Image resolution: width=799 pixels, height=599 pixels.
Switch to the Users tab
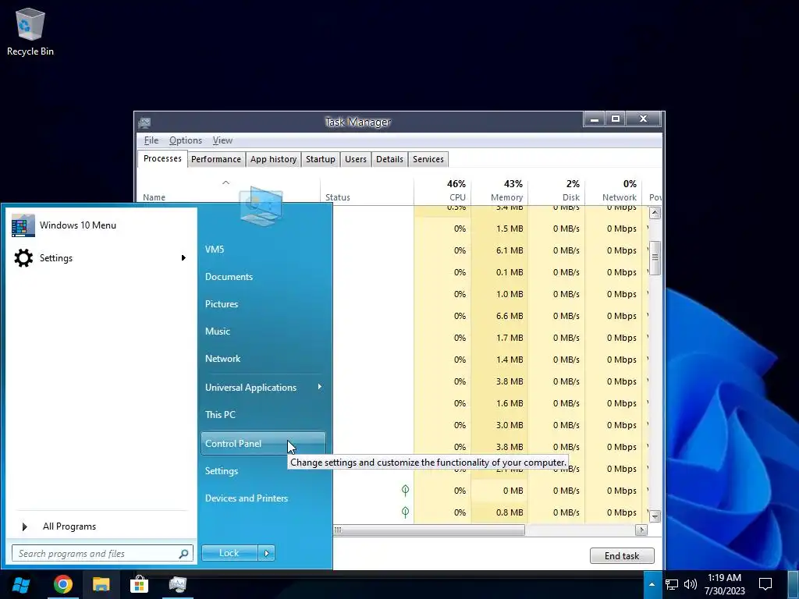(x=356, y=159)
